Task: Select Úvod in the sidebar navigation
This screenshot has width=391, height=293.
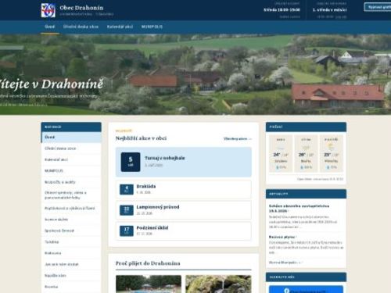Action: click(71, 138)
